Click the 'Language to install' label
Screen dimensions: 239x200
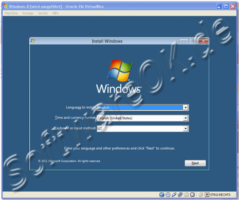[81, 107]
